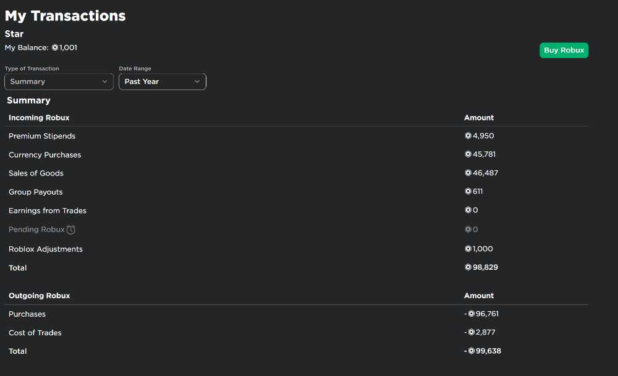This screenshot has width=618, height=376.
Task: Open the Cost of Trades row
Action: tap(297, 333)
